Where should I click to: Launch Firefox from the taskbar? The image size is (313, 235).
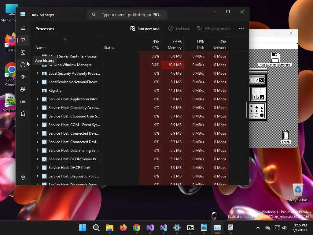pyautogui.click(x=123, y=228)
